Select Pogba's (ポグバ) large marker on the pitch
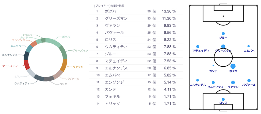This screenshot has width=261, height=114. click(x=233, y=66)
